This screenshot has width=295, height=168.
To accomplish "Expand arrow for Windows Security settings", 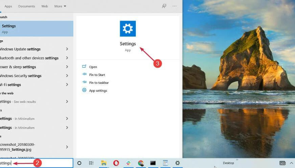I will pos(67,76).
